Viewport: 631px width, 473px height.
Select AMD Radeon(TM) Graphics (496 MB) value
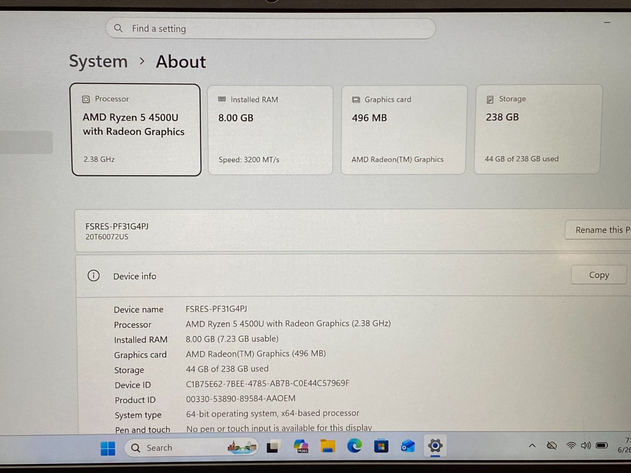(x=256, y=354)
